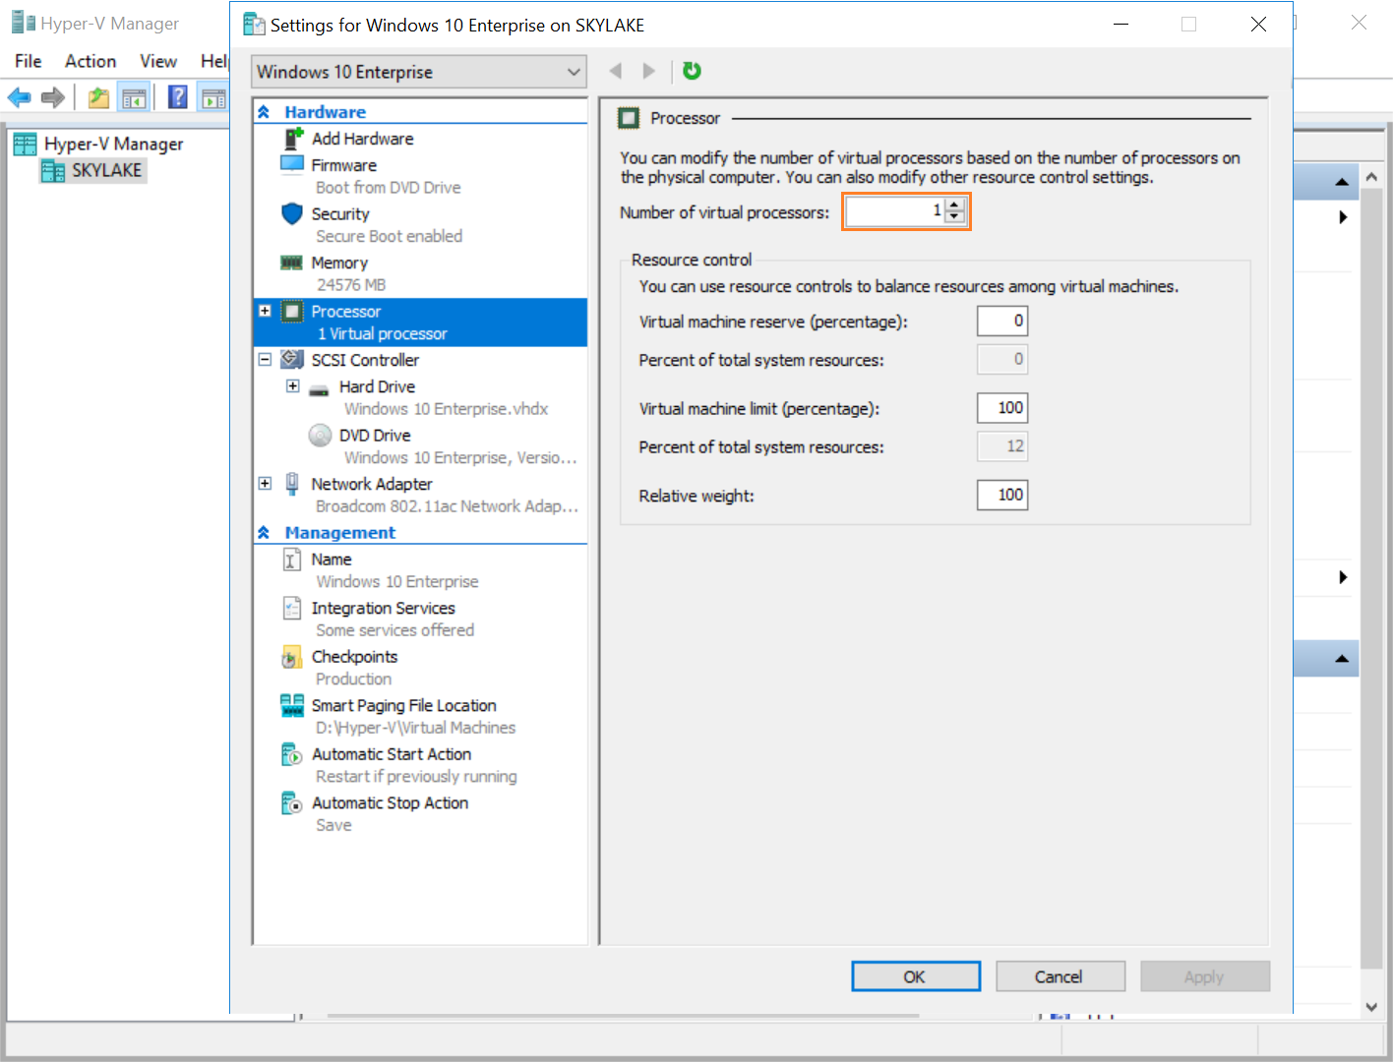Click the Up folder icon in Hyper-V Manager toolbar
Viewport: 1393px width, 1062px height.
(x=98, y=97)
